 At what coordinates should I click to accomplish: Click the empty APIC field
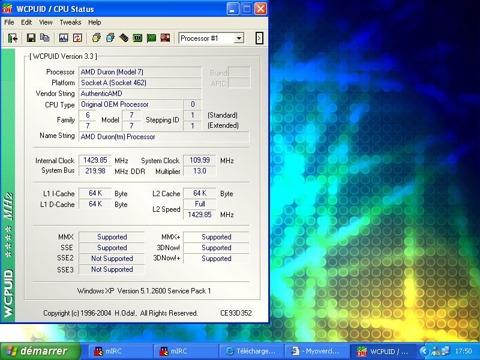coord(239,83)
